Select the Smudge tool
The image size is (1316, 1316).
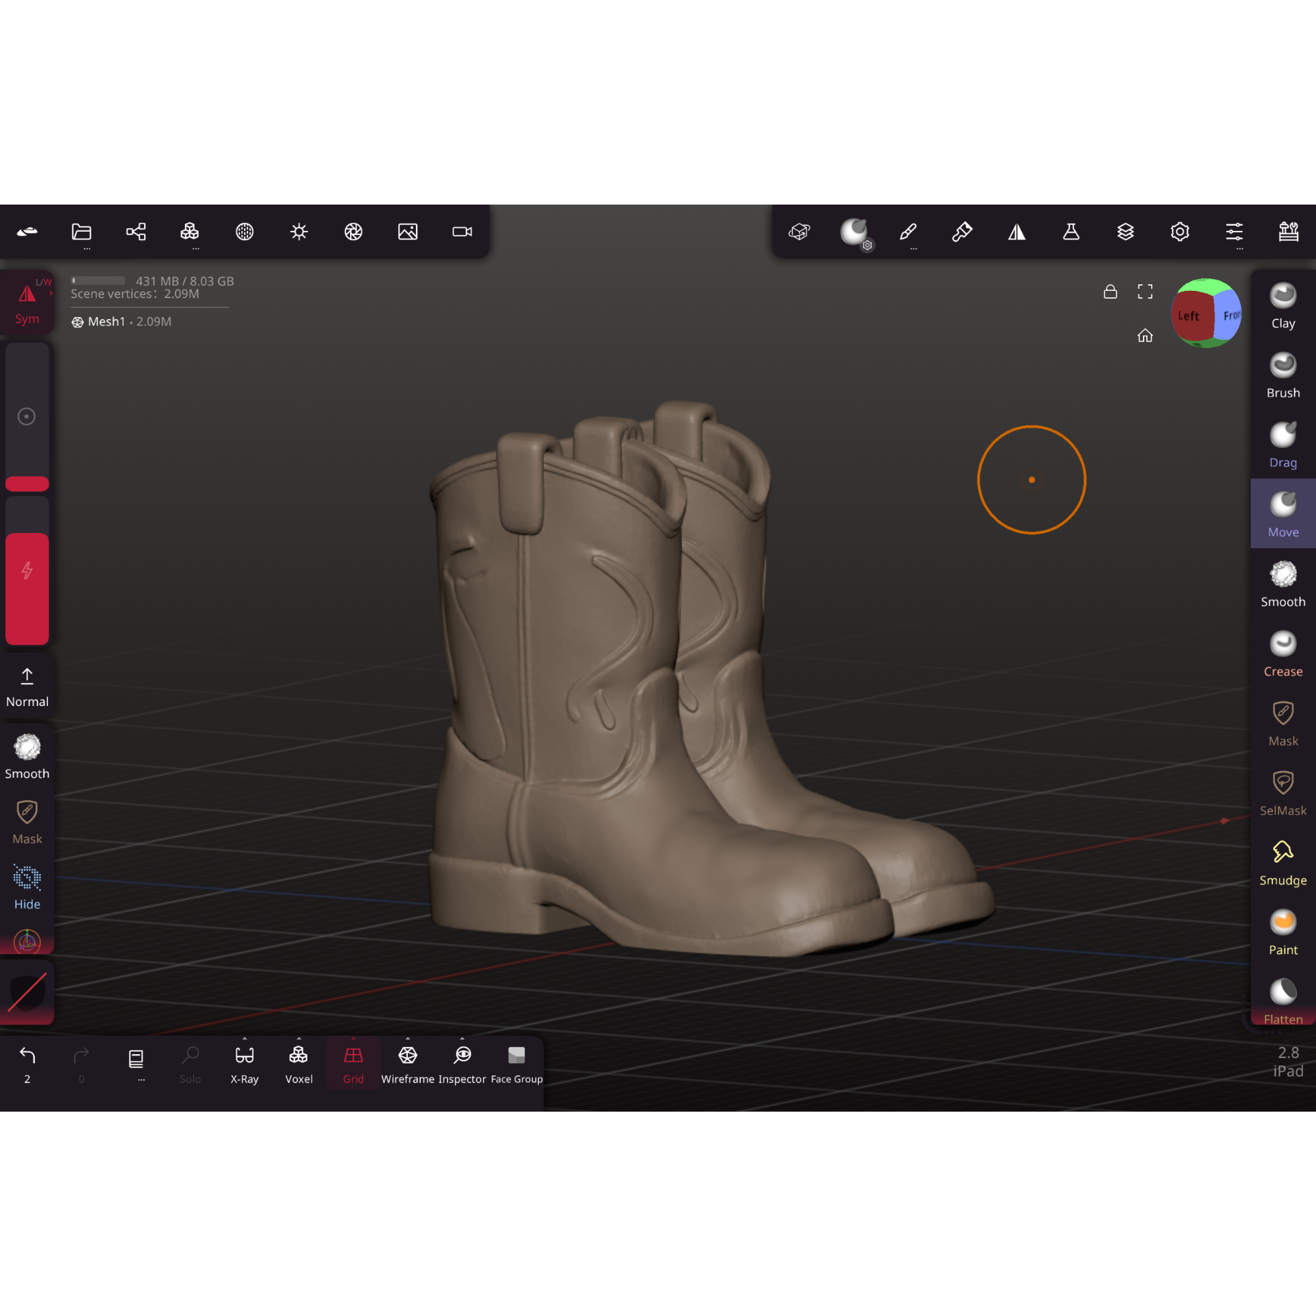1283,863
